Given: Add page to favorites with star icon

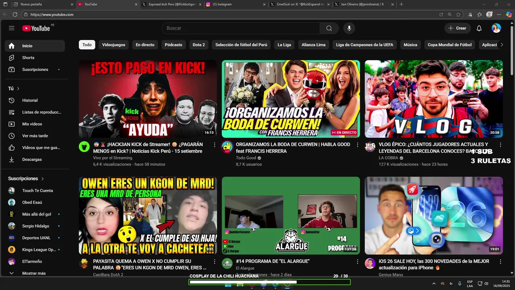Looking at the screenshot, I should coord(458,14).
